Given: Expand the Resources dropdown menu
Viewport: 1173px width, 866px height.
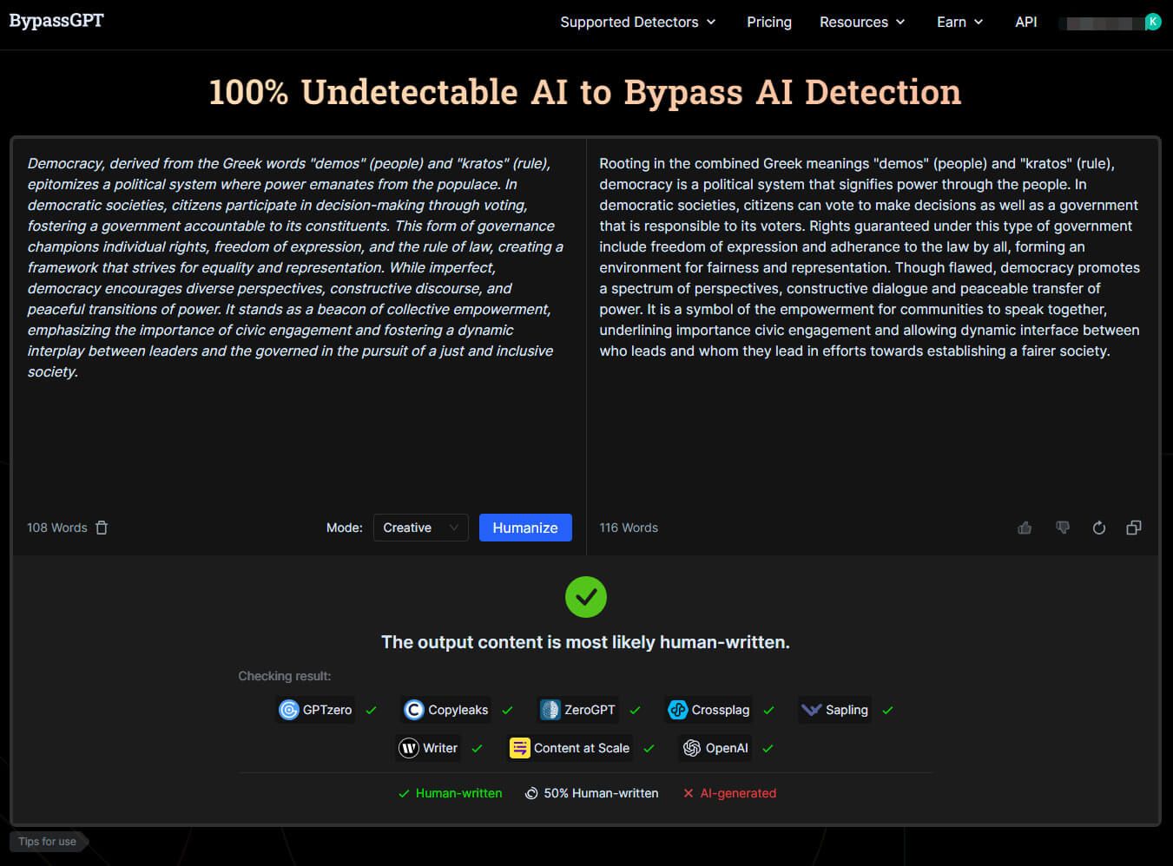Looking at the screenshot, I should click(x=861, y=22).
